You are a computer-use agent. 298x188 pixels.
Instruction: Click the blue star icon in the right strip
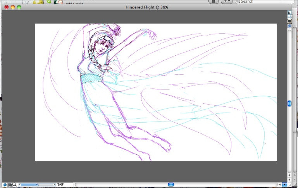tap(289, 26)
